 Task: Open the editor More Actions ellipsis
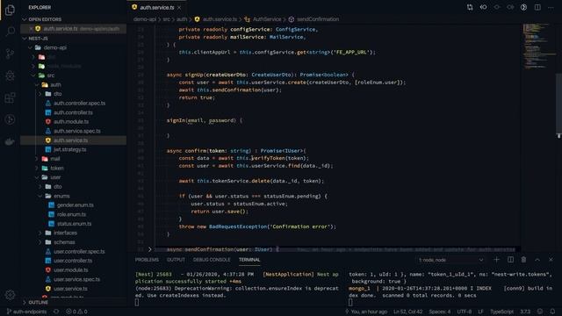(551, 7)
